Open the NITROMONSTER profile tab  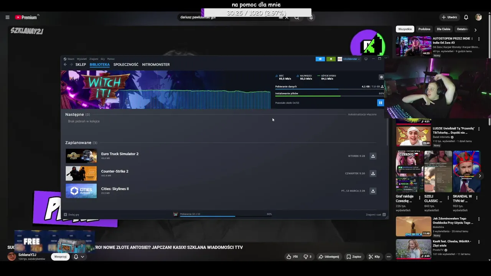tap(156, 64)
